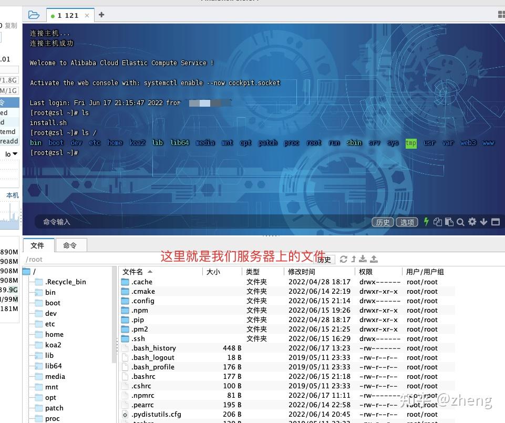
Task: Click the upload icon in the file panel toolbar
Action: coord(373,259)
